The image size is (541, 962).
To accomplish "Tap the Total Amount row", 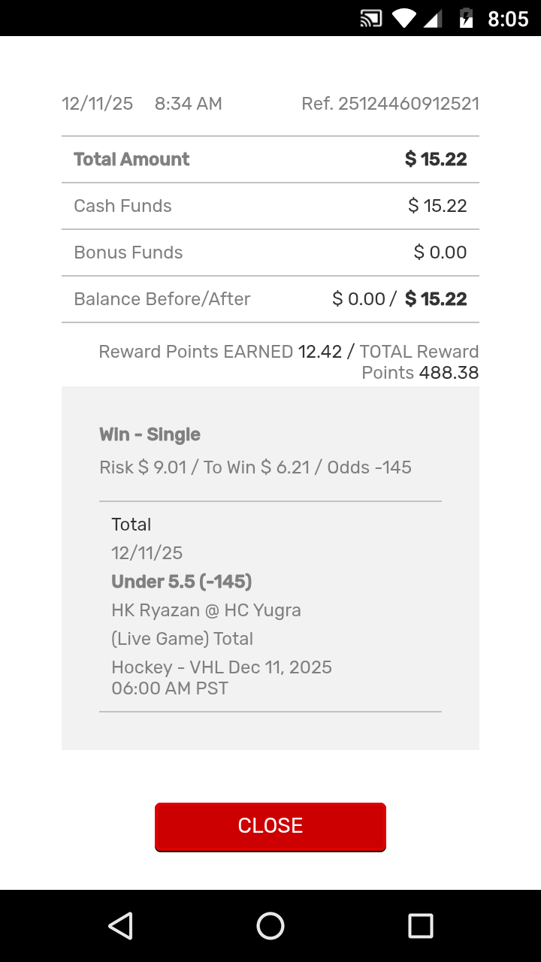I will [x=270, y=159].
